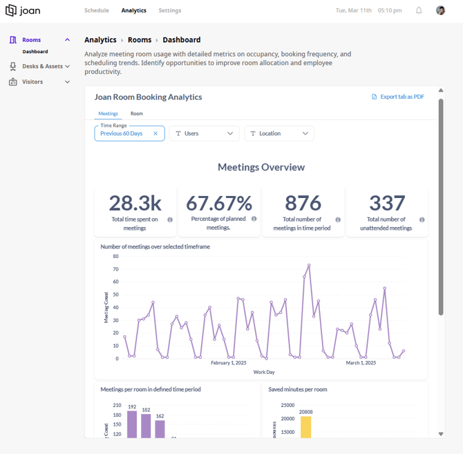Image resolution: width=463 pixels, height=454 pixels.
Task: Click the Desks & Assets chair icon
Action: pos(12,66)
